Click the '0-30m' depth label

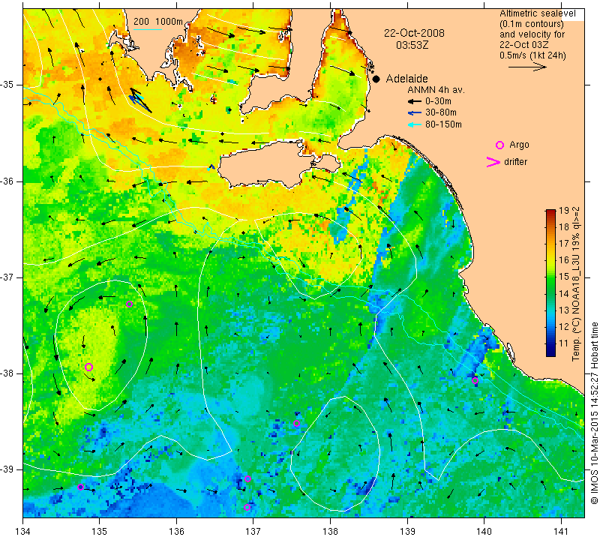pyautogui.click(x=438, y=101)
